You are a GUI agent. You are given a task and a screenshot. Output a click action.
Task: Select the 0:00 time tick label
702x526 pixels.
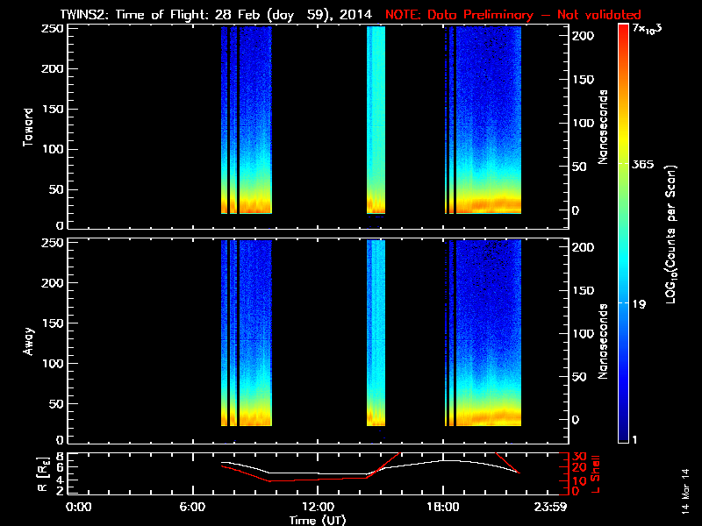[x=79, y=507]
